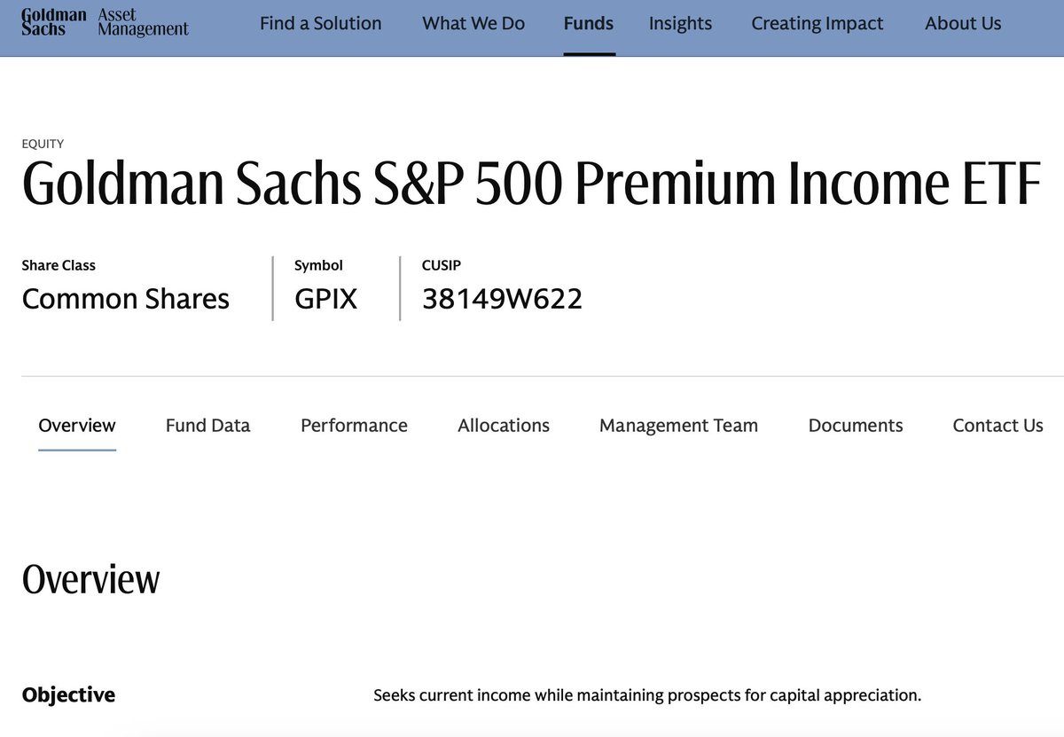This screenshot has width=1064, height=737.
Task: Switch to the Overview tab
Action: pos(77,426)
